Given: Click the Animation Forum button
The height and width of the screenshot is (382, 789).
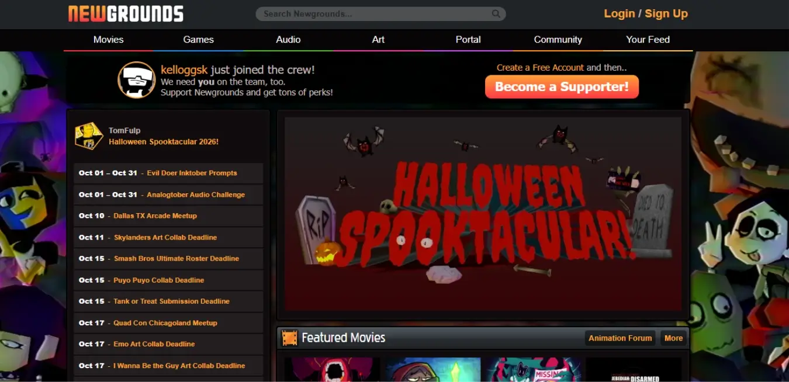Looking at the screenshot, I should point(620,338).
